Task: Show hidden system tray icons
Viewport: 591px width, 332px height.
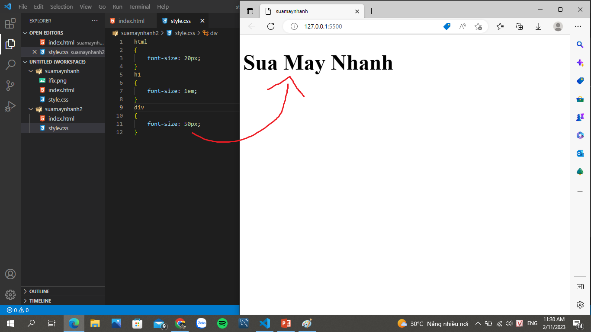Action: 478,323
